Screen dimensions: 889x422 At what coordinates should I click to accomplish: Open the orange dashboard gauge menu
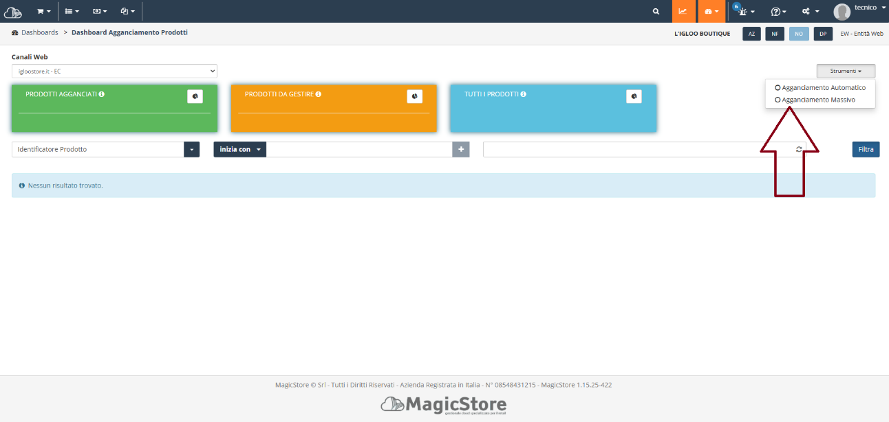pos(712,11)
